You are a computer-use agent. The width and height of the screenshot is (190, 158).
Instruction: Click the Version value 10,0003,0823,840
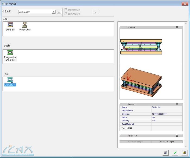159,114
